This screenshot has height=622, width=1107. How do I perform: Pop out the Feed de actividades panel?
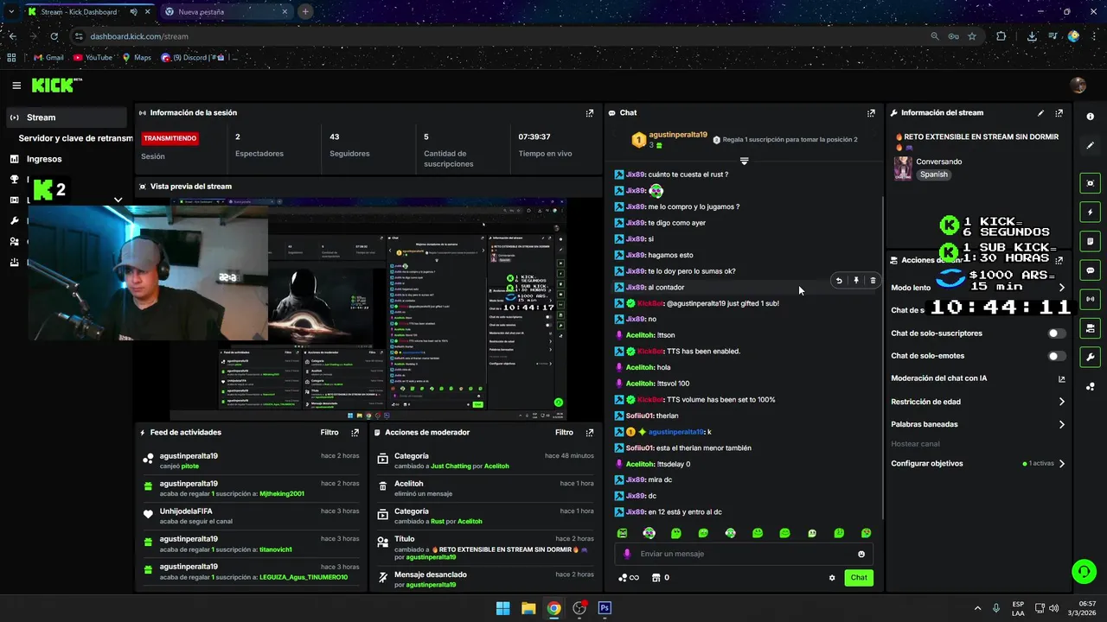(355, 432)
